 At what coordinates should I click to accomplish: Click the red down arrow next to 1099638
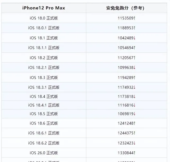pyautogui.click(x=134, y=67)
